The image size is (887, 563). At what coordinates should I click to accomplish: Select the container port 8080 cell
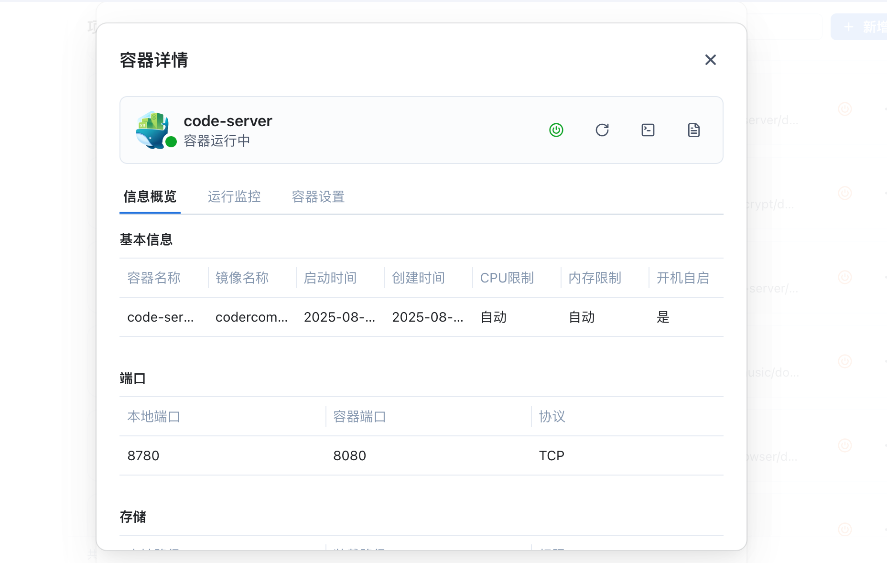pyautogui.click(x=349, y=455)
